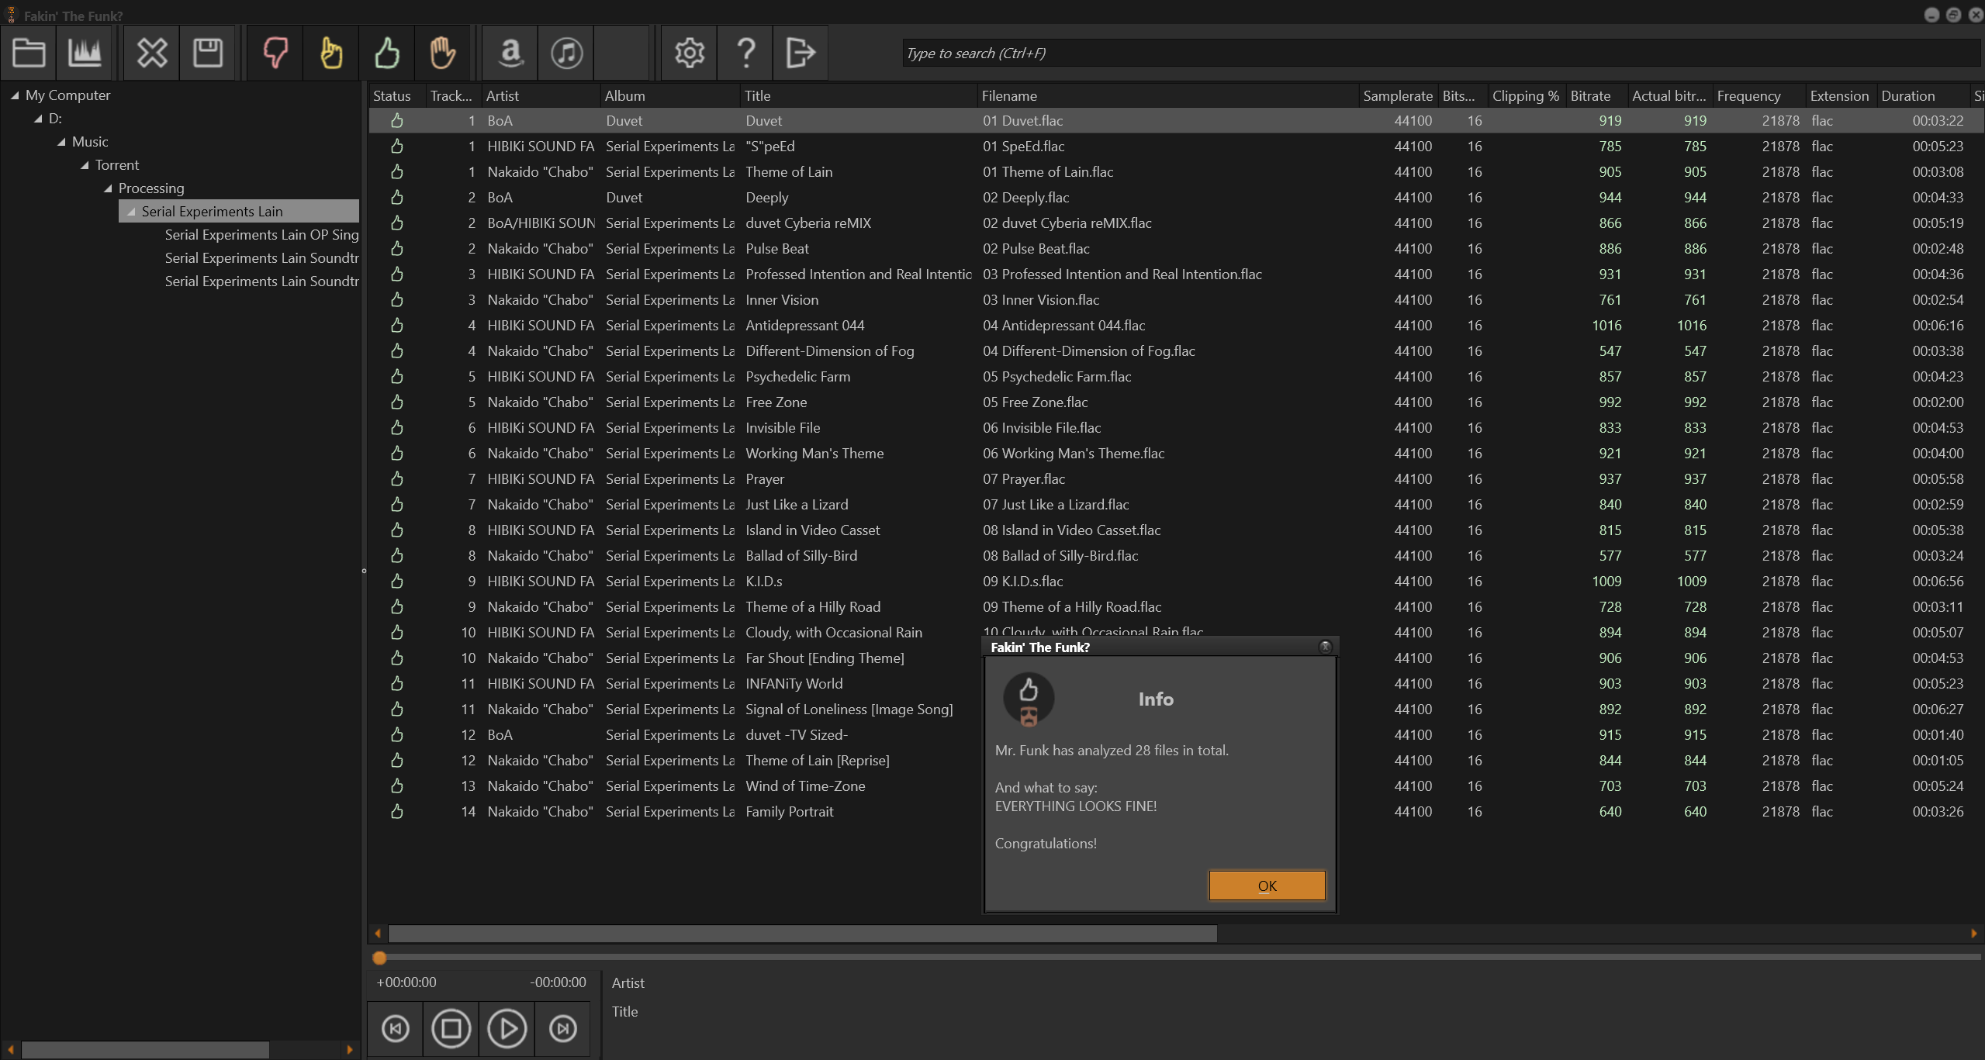
Task: Click the crossed-out X toolbar icon
Action: 152,53
